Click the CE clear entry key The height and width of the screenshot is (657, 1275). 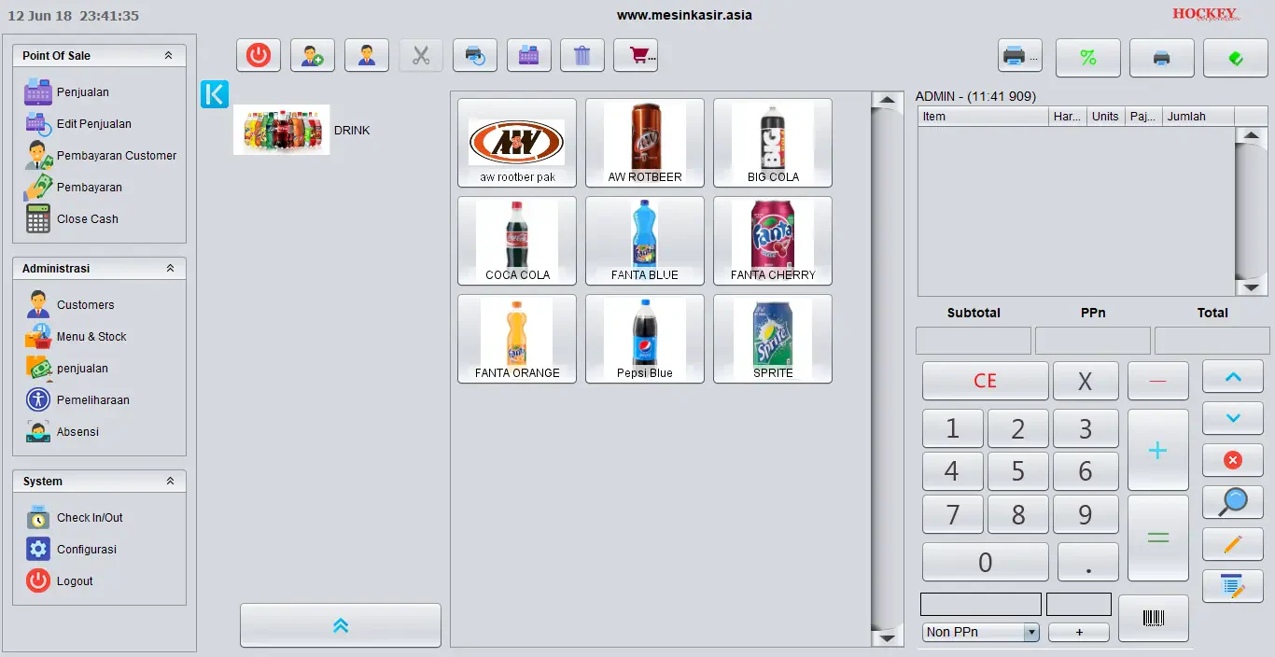coord(986,381)
